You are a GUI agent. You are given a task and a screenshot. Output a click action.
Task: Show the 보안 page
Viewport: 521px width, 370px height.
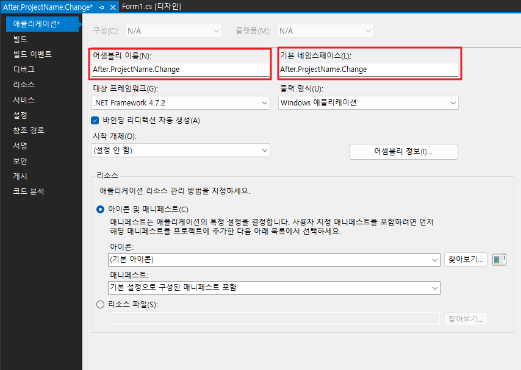point(20,161)
